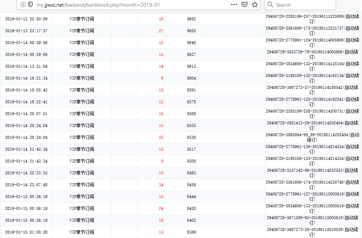Select timestamp 2019-01-15 01:05:26
The height and width of the screenshot is (238, 362).
click(26, 232)
